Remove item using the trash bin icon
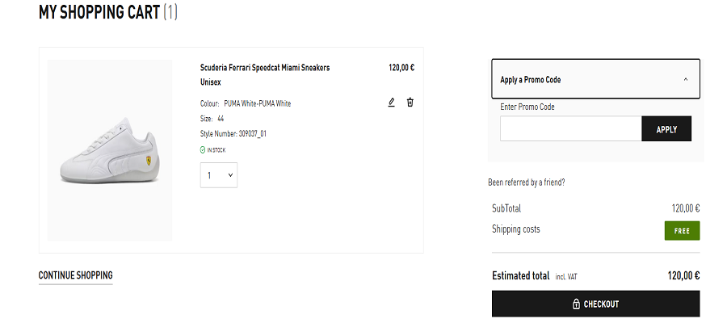Viewport: 727px width, 323px height. pyautogui.click(x=410, y=103)
